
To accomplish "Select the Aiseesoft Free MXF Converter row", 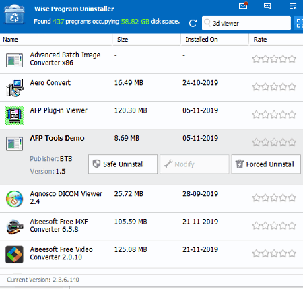I will [151, 226].
